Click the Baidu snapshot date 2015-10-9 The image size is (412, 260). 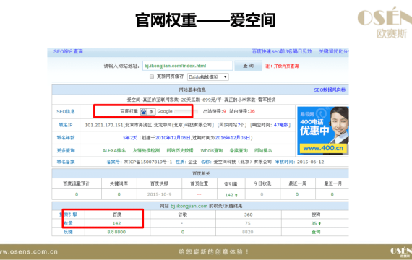pyautogui.click(x=159, y=194)
